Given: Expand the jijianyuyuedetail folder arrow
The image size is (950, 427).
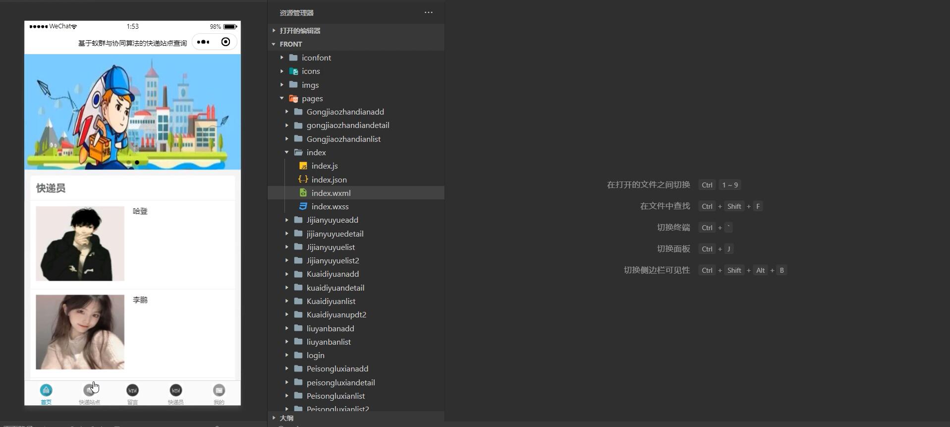Looking at the screenshot, I should (286, 234).
